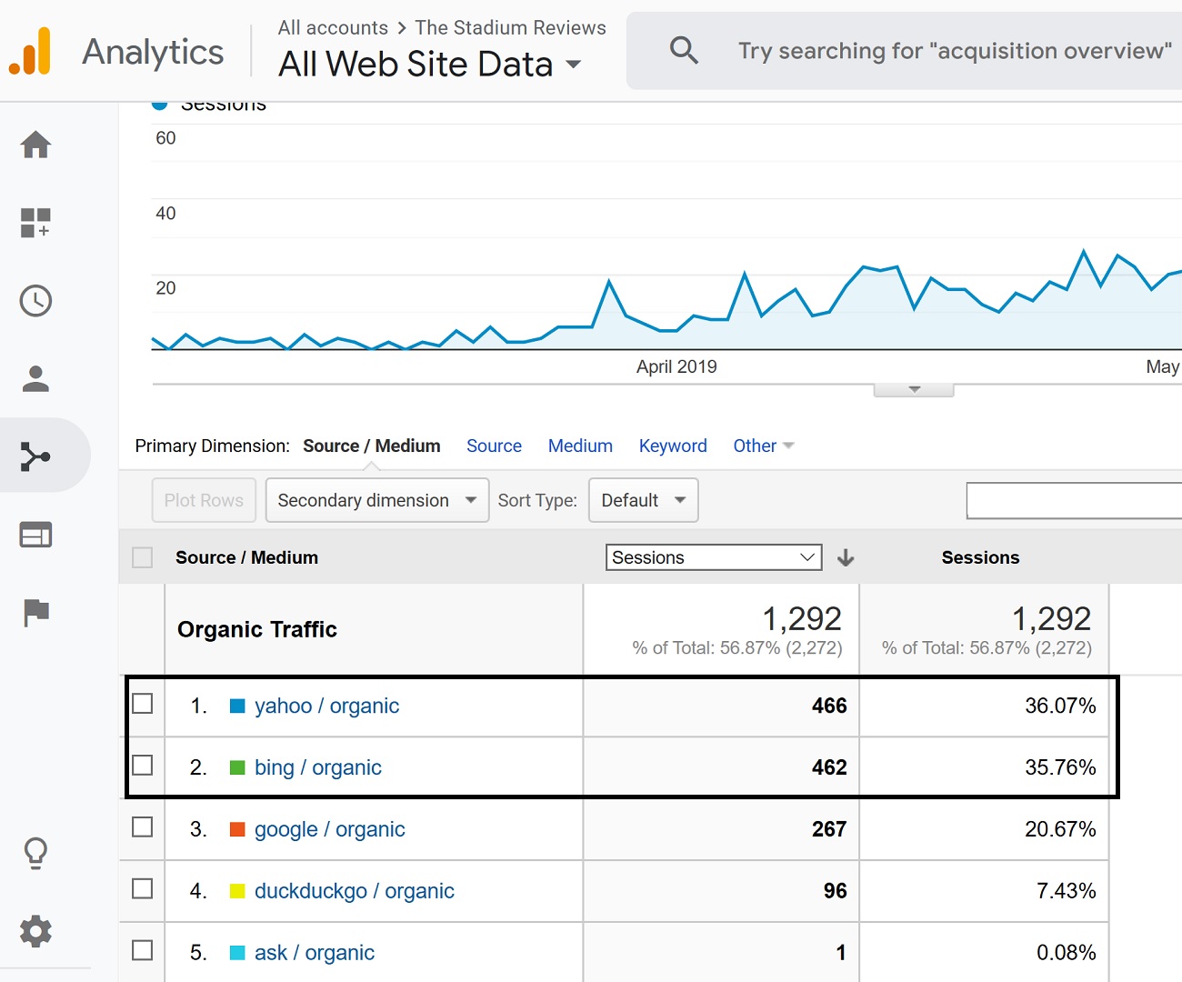The width and height of the screenshot is (1182, 982).
Task: Open the Sessions metric select box
Action: (x=714, y=557)
